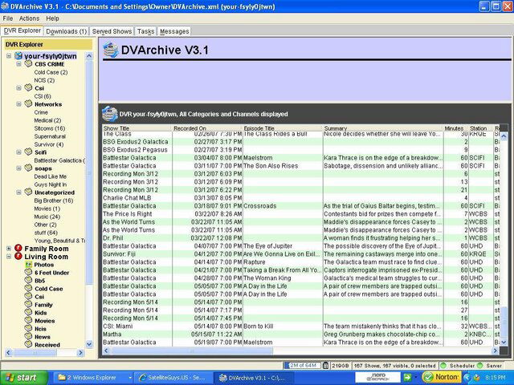The image size is (514, 385).
Task: Click the Ncis folder icon under Living Room
Action: coord(29,328)
